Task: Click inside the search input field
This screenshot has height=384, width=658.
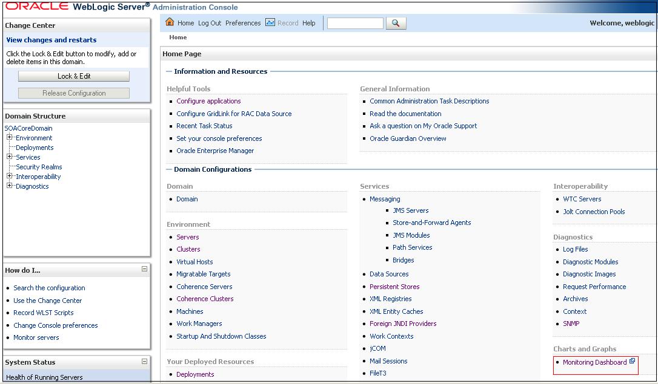Action: click(355, 23)
